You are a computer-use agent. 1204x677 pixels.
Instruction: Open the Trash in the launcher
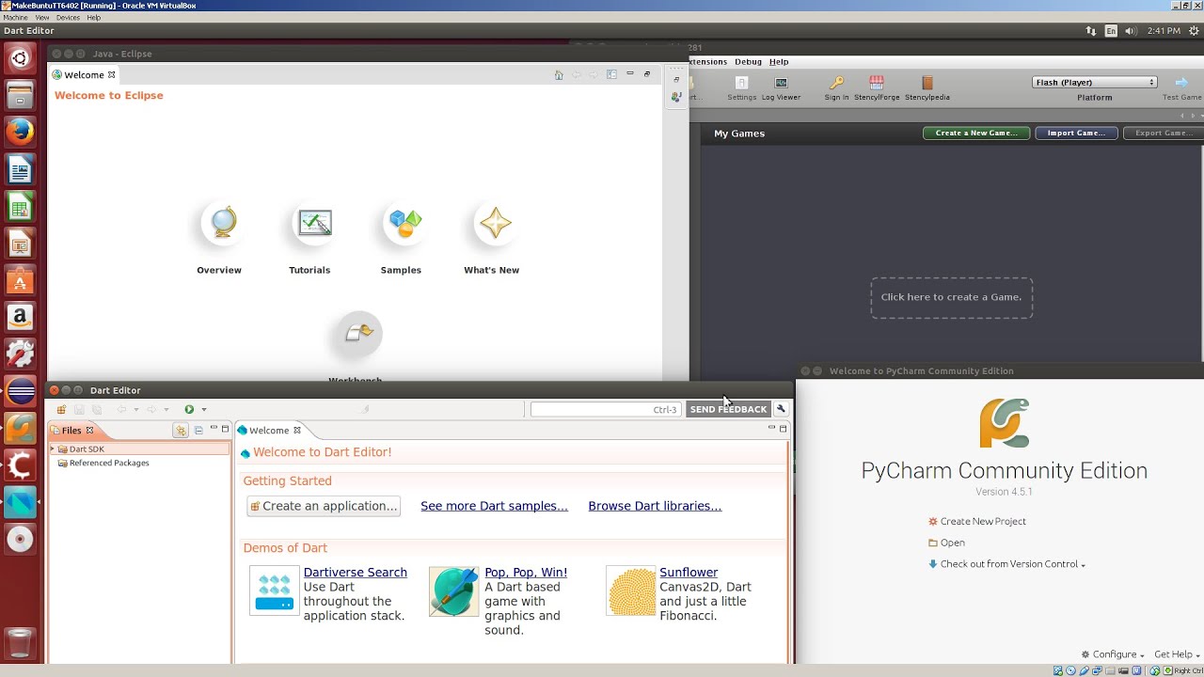(20, 643)
